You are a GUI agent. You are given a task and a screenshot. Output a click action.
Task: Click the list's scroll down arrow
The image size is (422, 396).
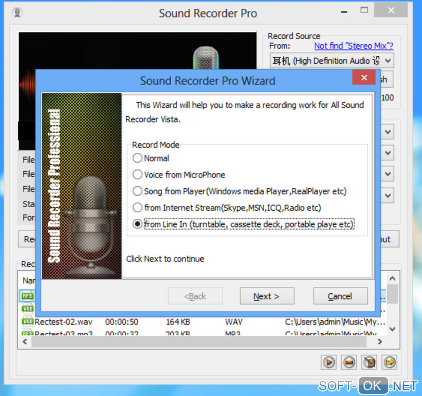(x=392, y=329)
